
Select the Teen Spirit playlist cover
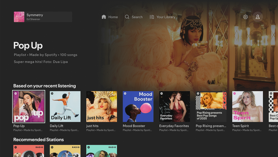[248, 107]
